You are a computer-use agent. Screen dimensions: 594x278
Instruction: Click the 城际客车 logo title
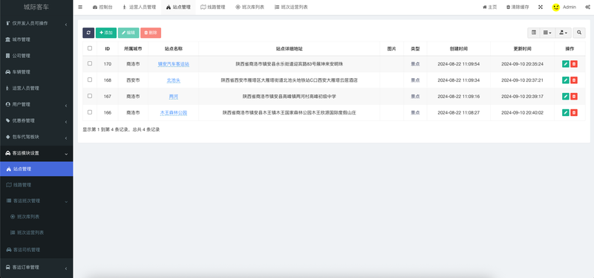point(36,7)
